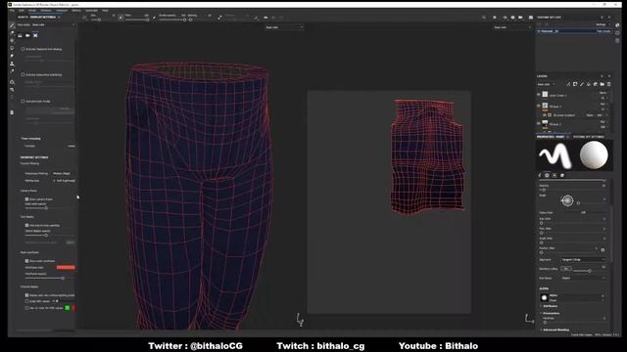Expand the Advanced Blending section
Image resolution: width=627 pixels, height=352 pixels.
[x=555, y=330]
